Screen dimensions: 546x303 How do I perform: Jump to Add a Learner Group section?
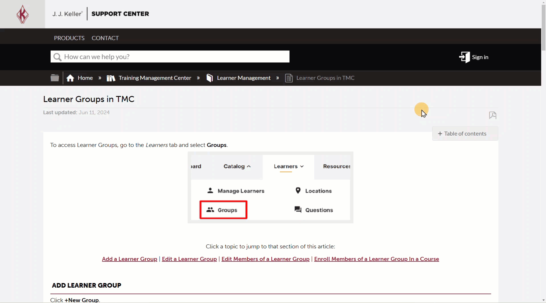click(x=130, y=259)
